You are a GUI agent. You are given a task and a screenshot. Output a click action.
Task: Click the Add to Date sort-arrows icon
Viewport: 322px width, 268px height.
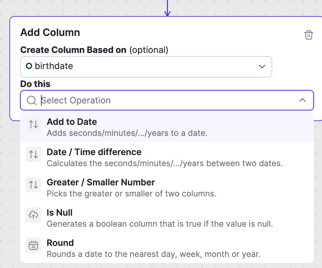tap(33, 124)
